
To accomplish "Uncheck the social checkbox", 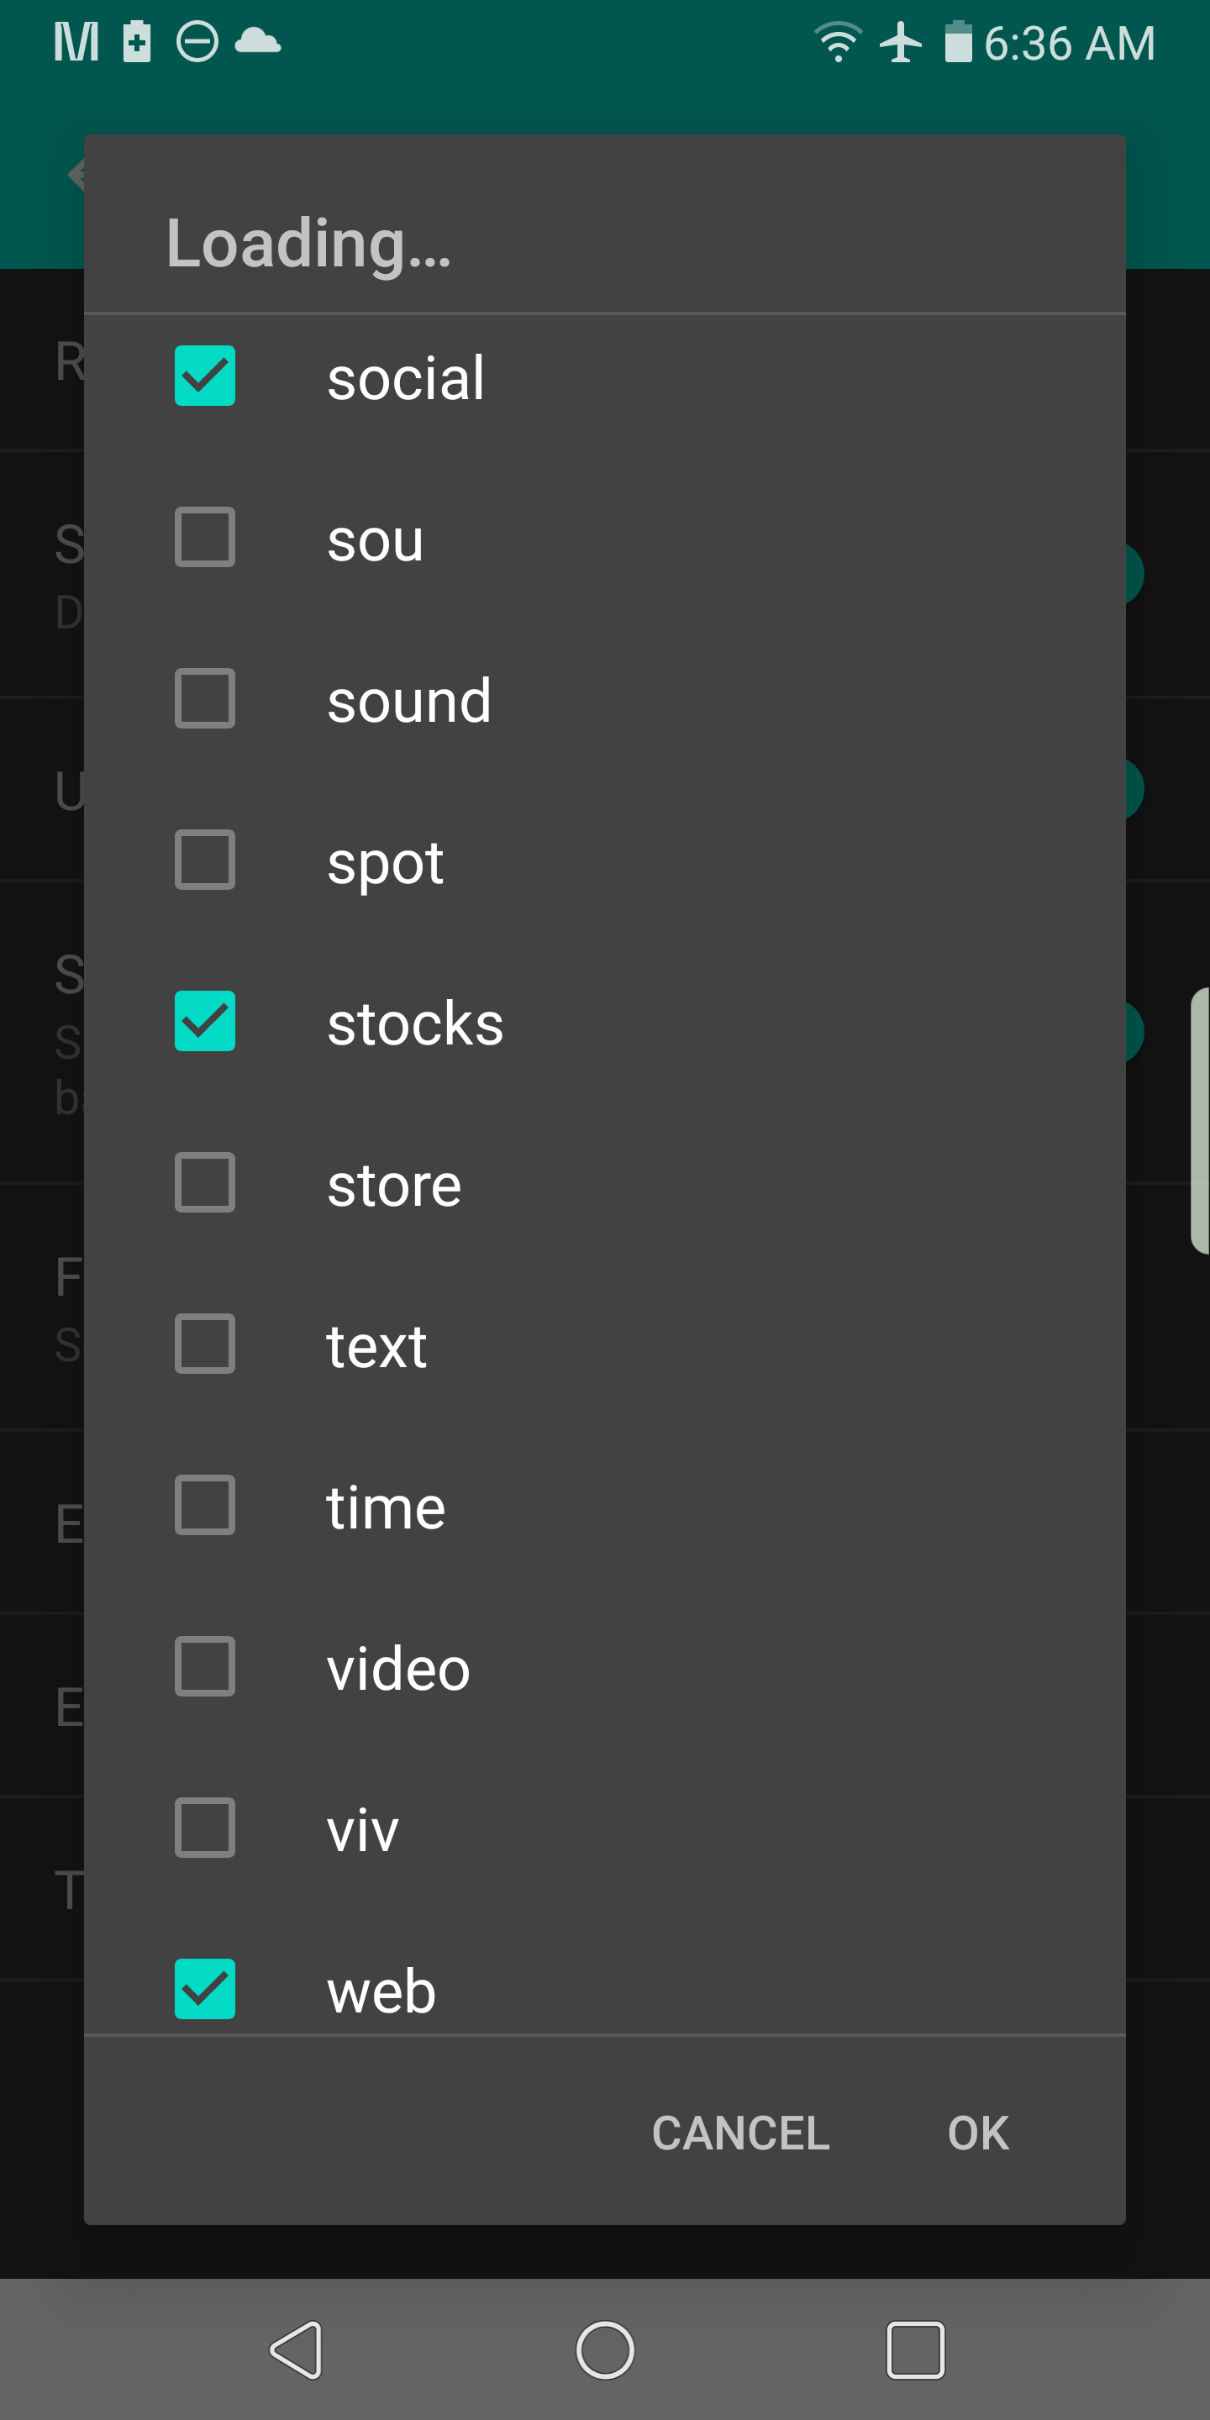I will click(205, 376).
